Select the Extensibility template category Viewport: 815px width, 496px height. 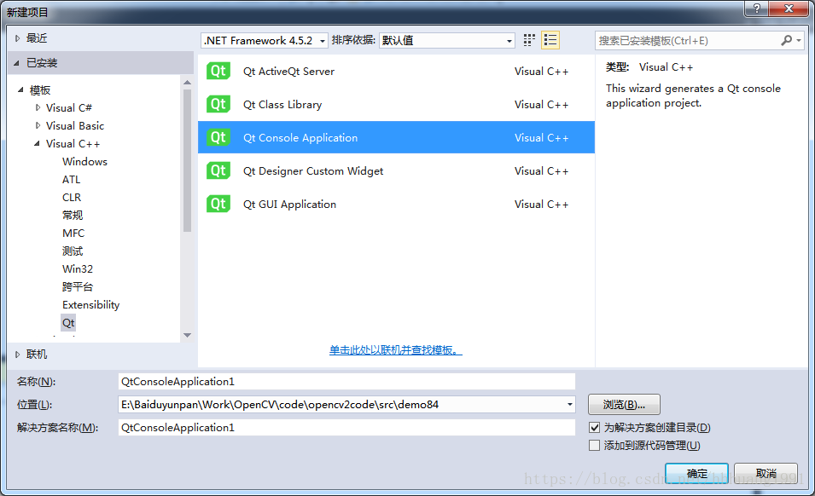click(91, 304)
